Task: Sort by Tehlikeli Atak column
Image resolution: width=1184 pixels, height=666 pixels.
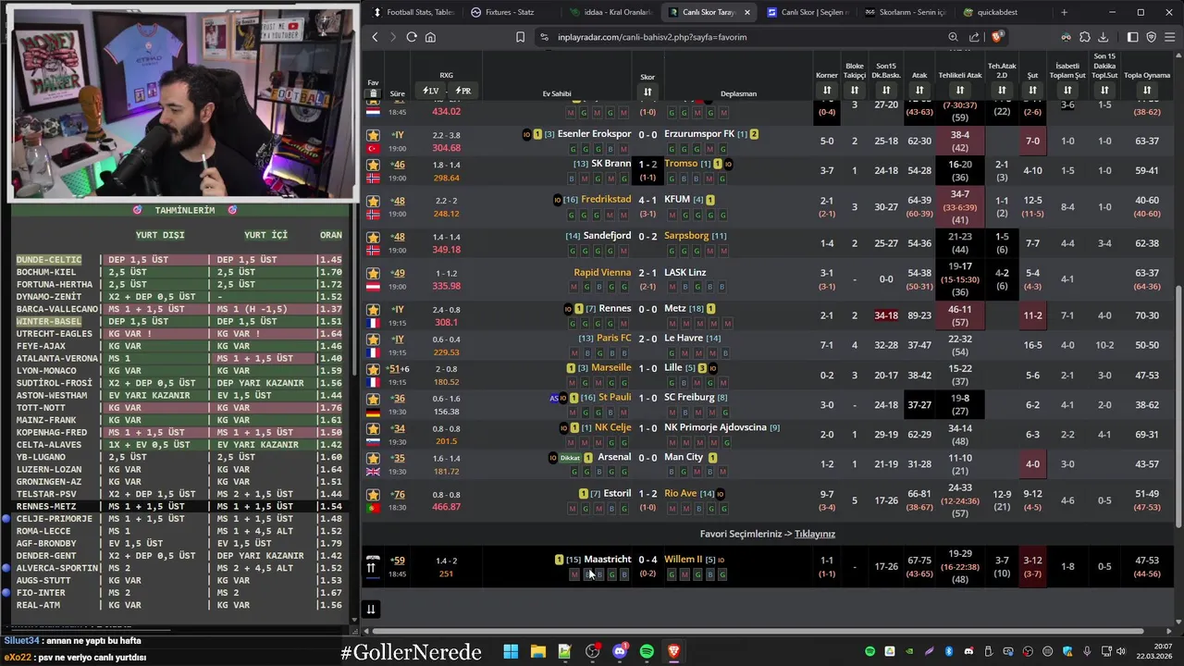Action: coord(959,90)
